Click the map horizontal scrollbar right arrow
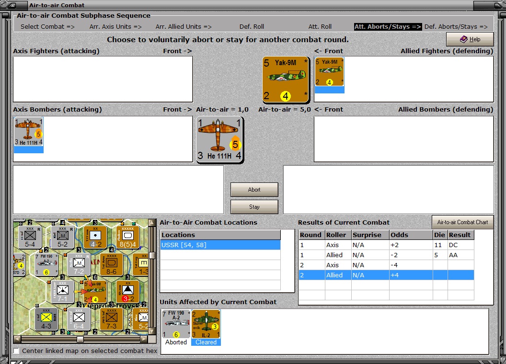Image resolution: width=506 pixels, height=364 pixels. (144, 339)
